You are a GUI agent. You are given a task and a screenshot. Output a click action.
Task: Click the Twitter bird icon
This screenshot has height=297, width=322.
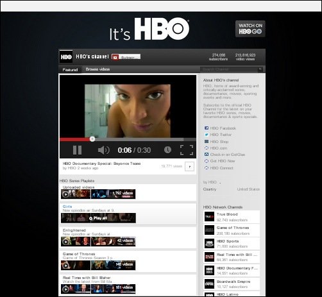[207, 135]
